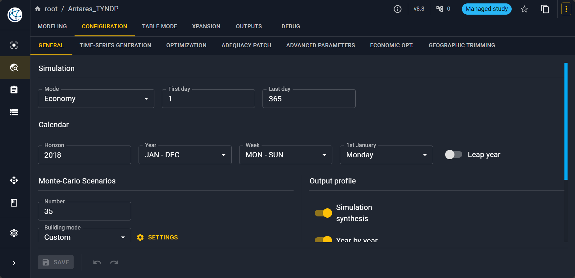Click the variants tree icon
This screenshot has height=278, width=575.
tap(440, 9)
